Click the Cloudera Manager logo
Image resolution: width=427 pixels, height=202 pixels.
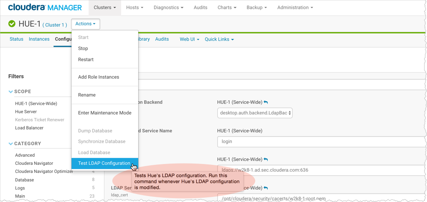tap(45, 8)
